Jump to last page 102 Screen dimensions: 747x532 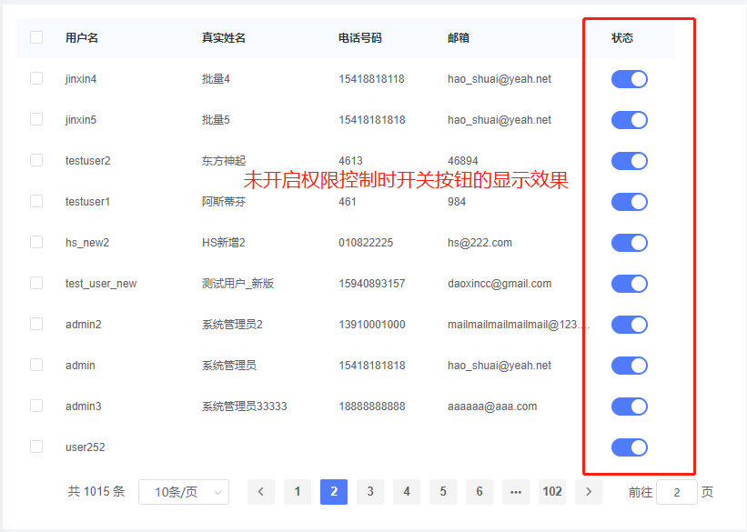coord(552,492)
